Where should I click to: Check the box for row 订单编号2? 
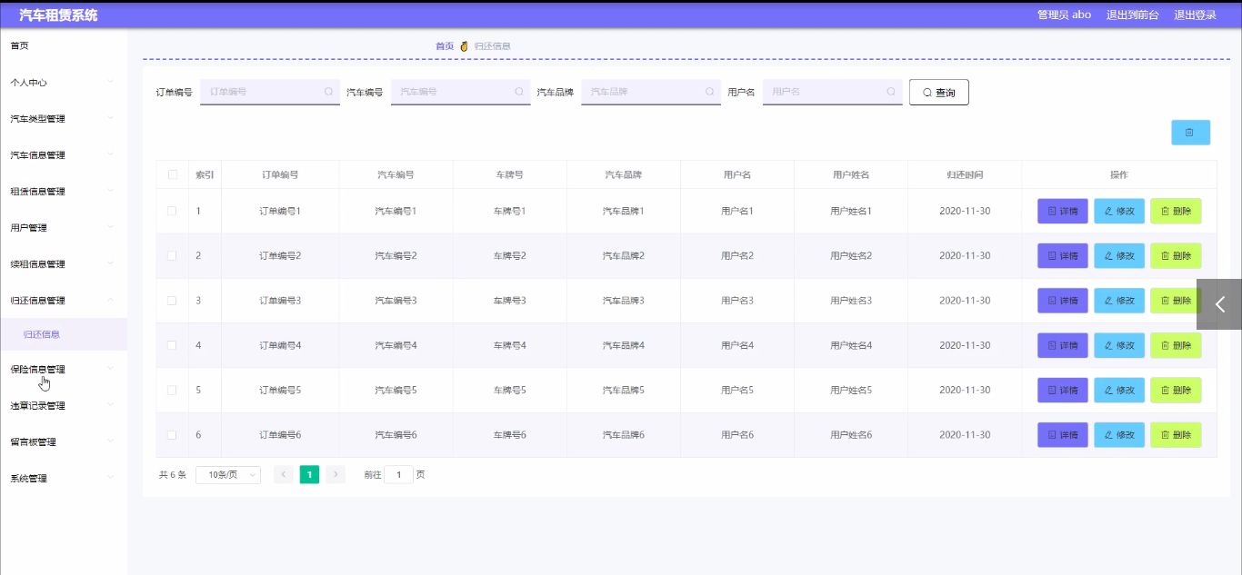pyautogui.click(x=173, y=256)
